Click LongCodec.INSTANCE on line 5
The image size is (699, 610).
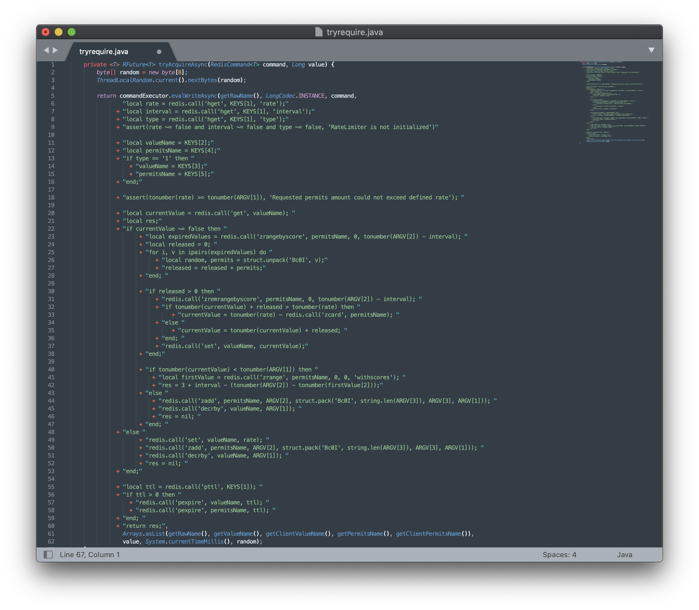(x=295, y=96)
